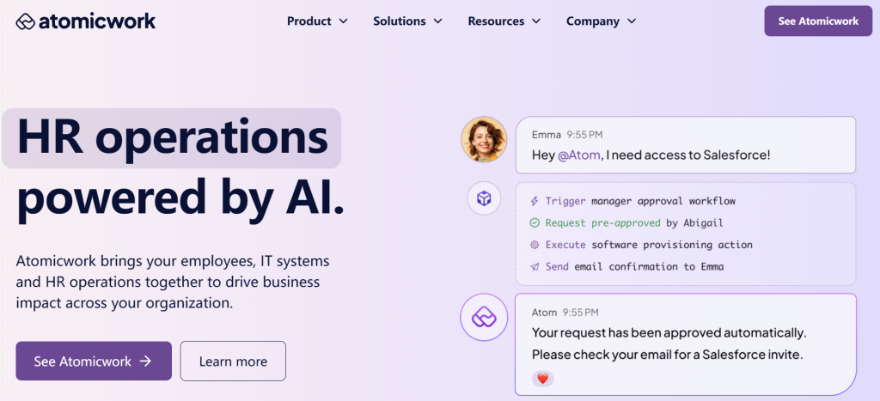The width and height of the screenshot is (880, 401).
Task: Click Atom's approval reply message bubble
Action: [x=685, y=343]
